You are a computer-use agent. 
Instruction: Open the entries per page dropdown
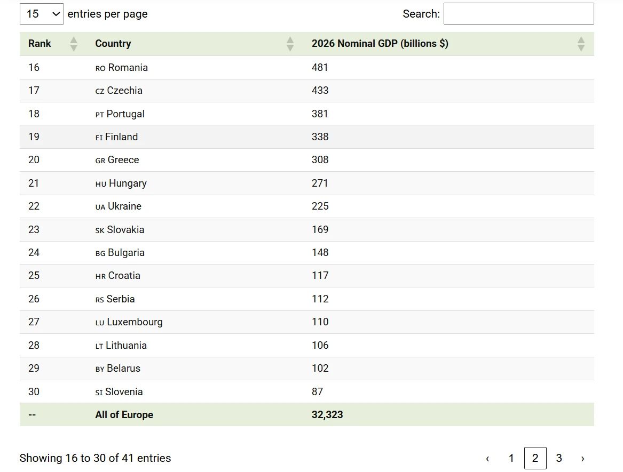pos(42,14)
